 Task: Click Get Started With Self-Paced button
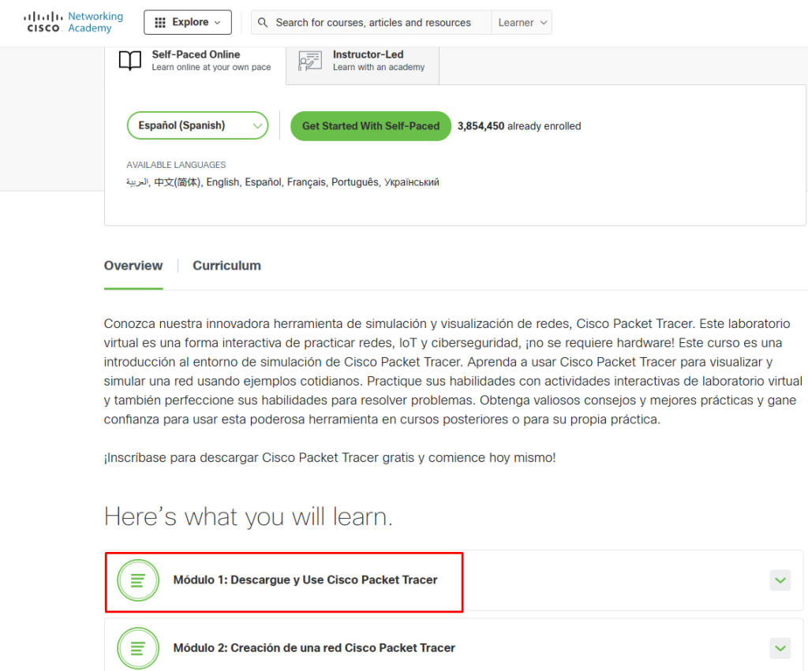pyautogui.click(x=370, y=126)
